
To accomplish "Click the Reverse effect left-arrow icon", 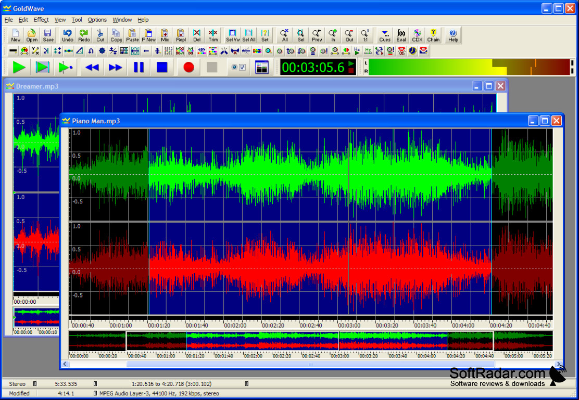I will click(x=146, y=50).
